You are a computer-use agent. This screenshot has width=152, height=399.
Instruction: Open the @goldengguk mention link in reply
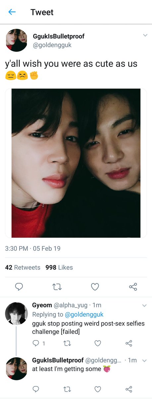(84, 314)
